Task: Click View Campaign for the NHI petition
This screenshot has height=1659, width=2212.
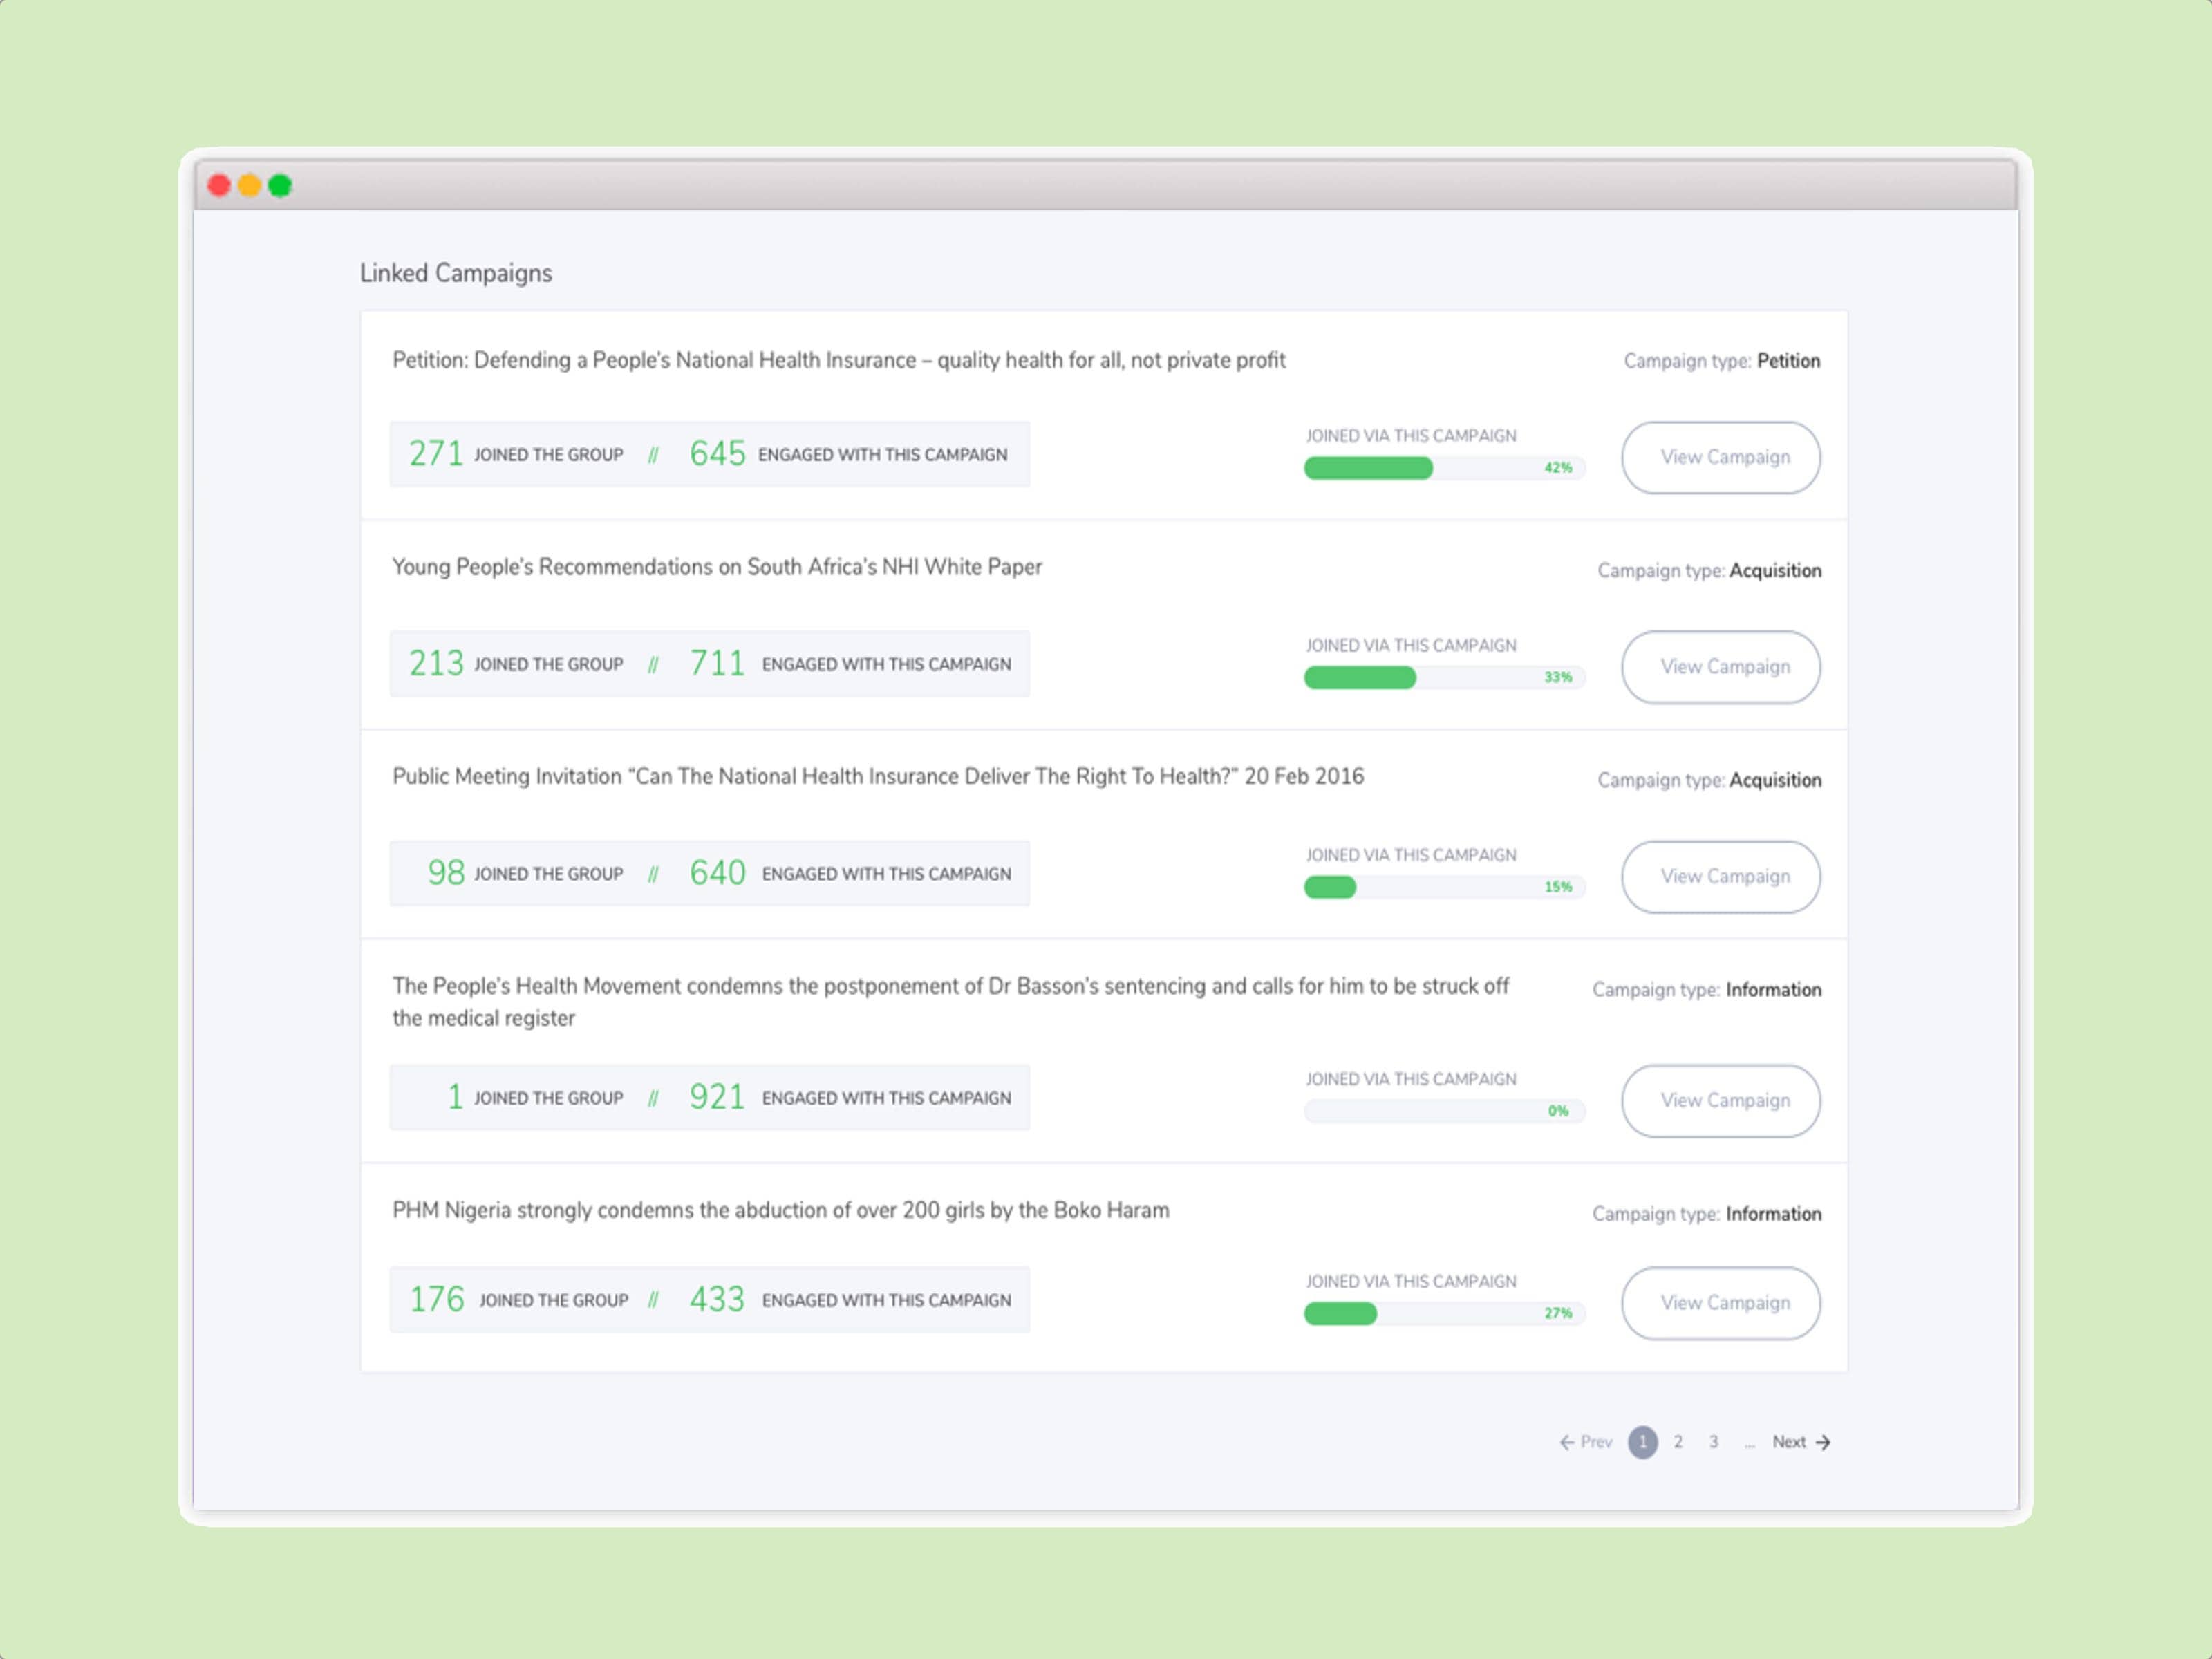Action: pos(1720,457)
